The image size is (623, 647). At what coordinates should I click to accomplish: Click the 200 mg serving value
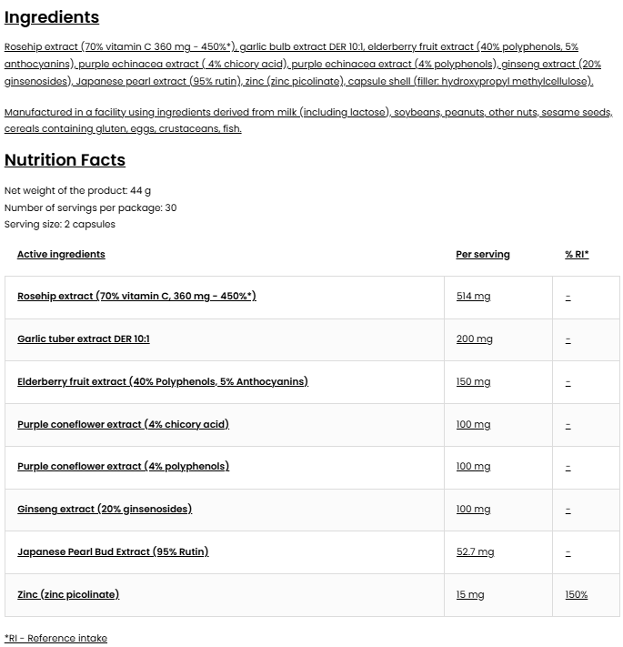[474, 339]
